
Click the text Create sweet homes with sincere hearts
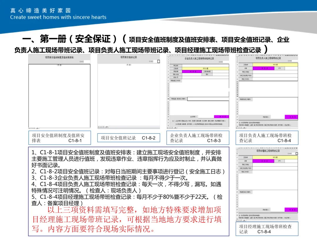coord(58,17)
